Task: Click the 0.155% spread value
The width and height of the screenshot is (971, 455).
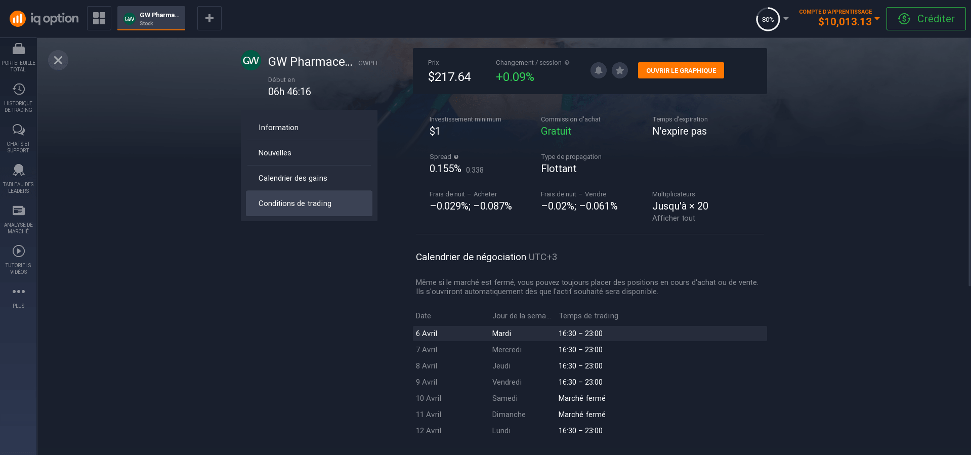Action: [445, 169]
